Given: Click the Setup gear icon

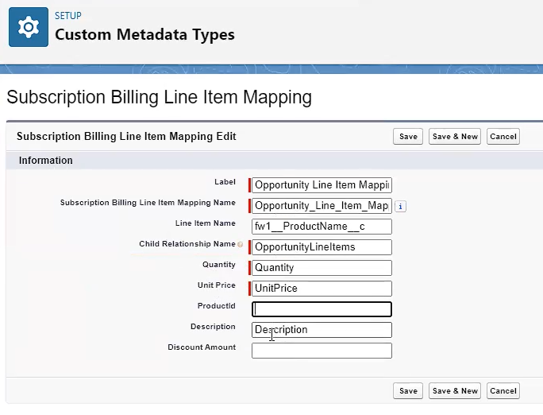Looking at the screenshot, I should tap(29, 27).
